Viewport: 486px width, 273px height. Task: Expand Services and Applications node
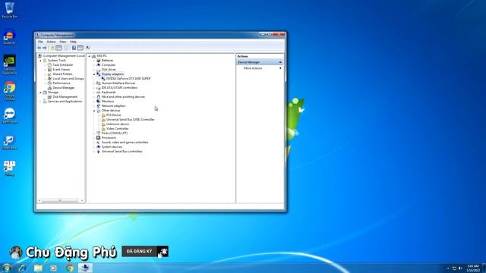(x=40, y=102)
